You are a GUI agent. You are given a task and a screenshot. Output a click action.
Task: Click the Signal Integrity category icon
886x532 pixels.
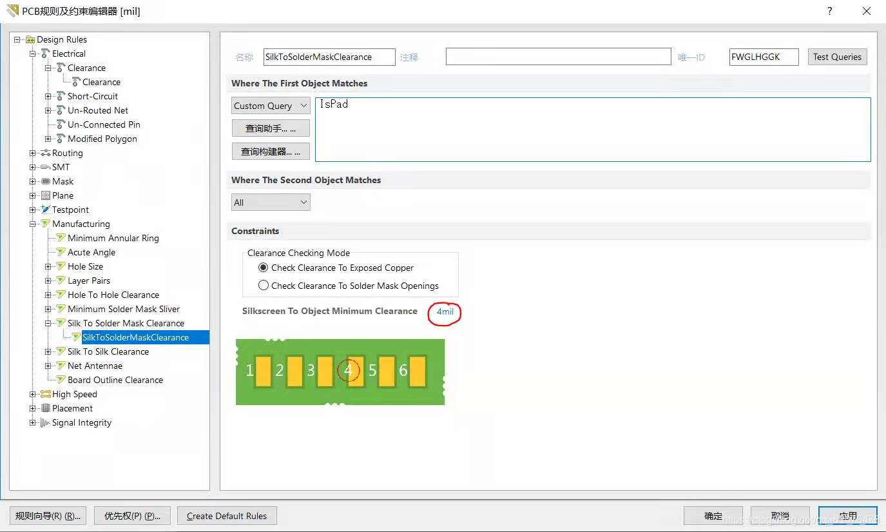pyautogui.click(x=46, y=422)
